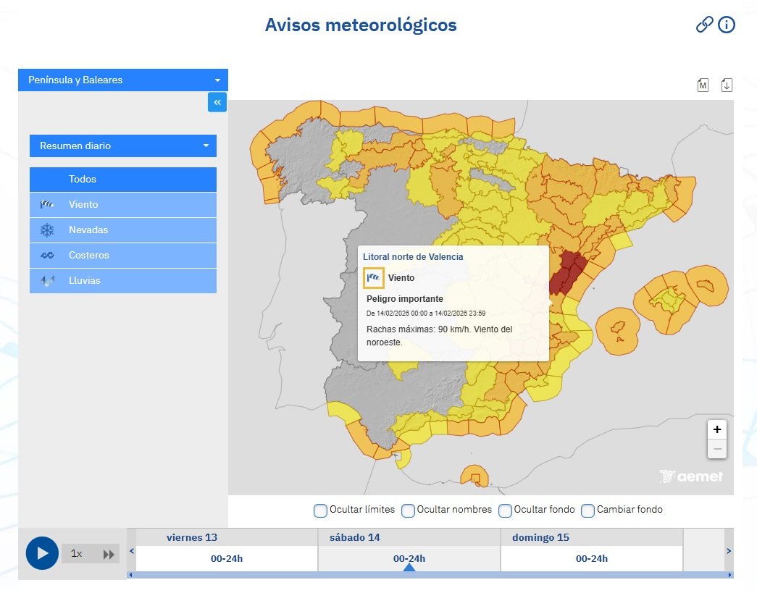Image resolution: width=757 pixels, height=593 pixels.
Task: Click the orange Melilla warning zone
Action: (x=474, y=476)
